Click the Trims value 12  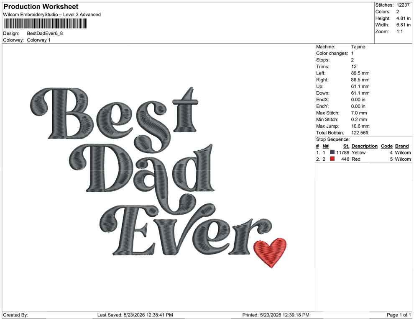coord(354,67)
